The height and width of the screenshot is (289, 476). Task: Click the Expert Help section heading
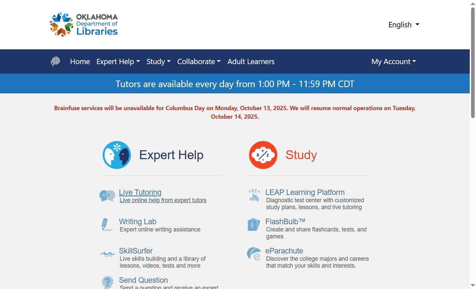point(171,155)
